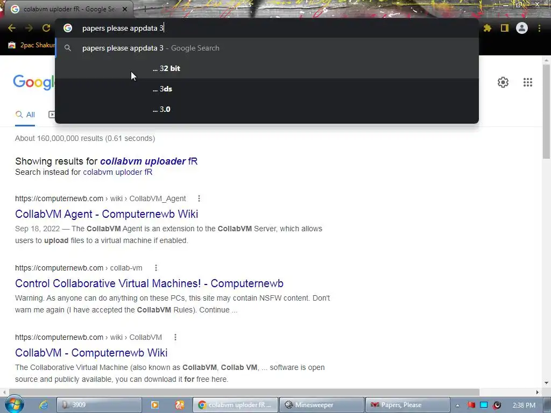The image size is (551, 413).
Task: Open the media player taskbar icon
Action: tap(154, 405)
